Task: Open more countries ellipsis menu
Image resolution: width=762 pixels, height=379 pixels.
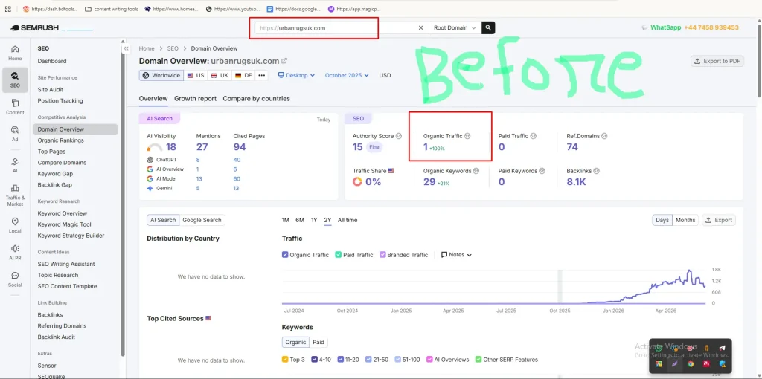Action: pyautogui.click(x=261, y=75)
